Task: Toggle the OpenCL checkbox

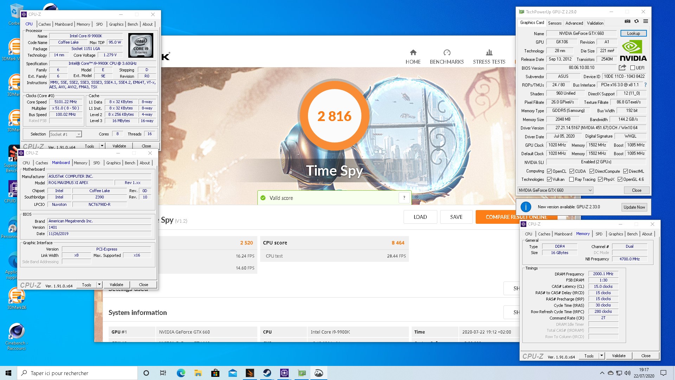Action: pyautogui.click(x=549, y=171)
